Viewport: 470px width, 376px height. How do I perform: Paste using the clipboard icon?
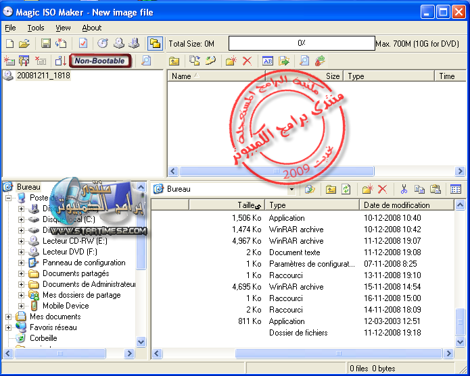[435, 189]
